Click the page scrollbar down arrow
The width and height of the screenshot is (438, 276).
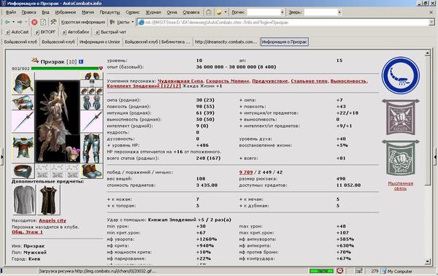pyautogui.click(x=428, y=261)
